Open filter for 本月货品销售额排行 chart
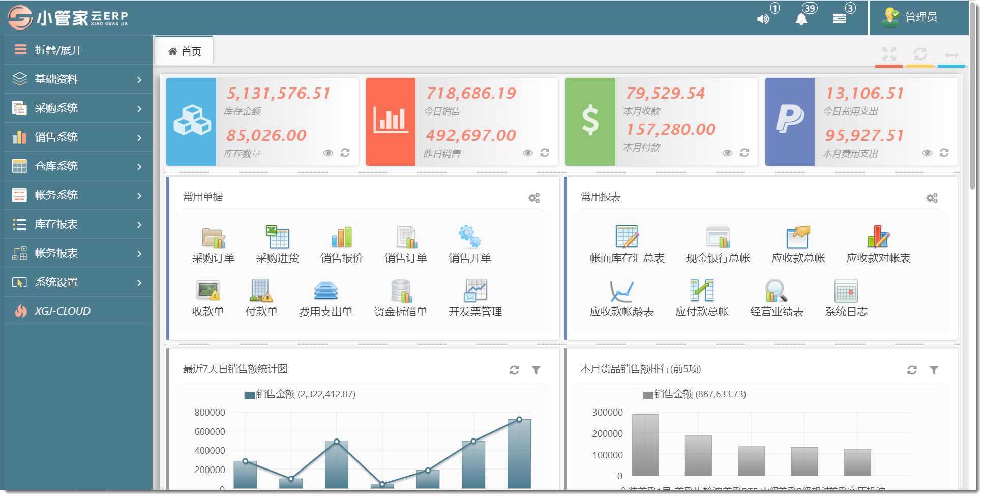 coord(934,370)
